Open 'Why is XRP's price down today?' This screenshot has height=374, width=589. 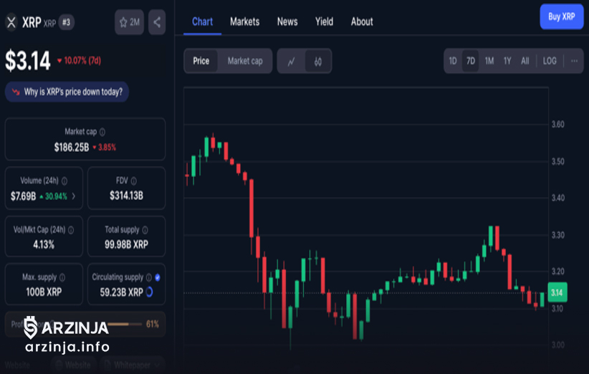pos(67,92)
